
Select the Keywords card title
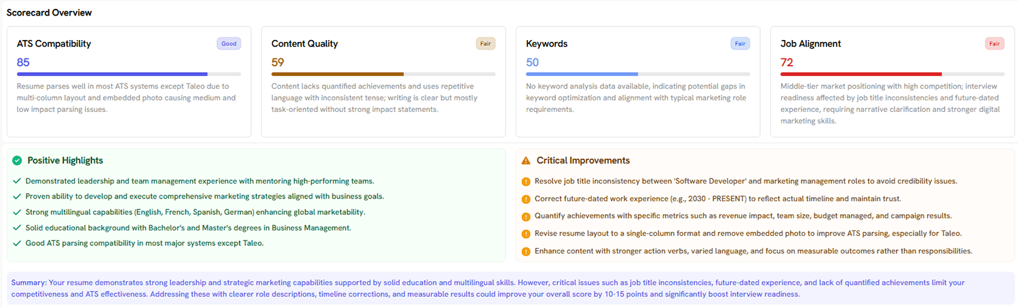tap(546, 44)
